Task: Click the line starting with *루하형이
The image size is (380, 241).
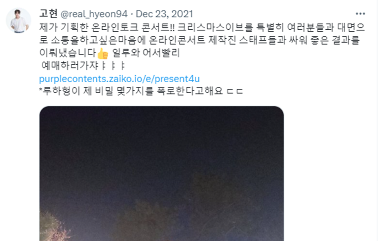Action: click(141, 91)
